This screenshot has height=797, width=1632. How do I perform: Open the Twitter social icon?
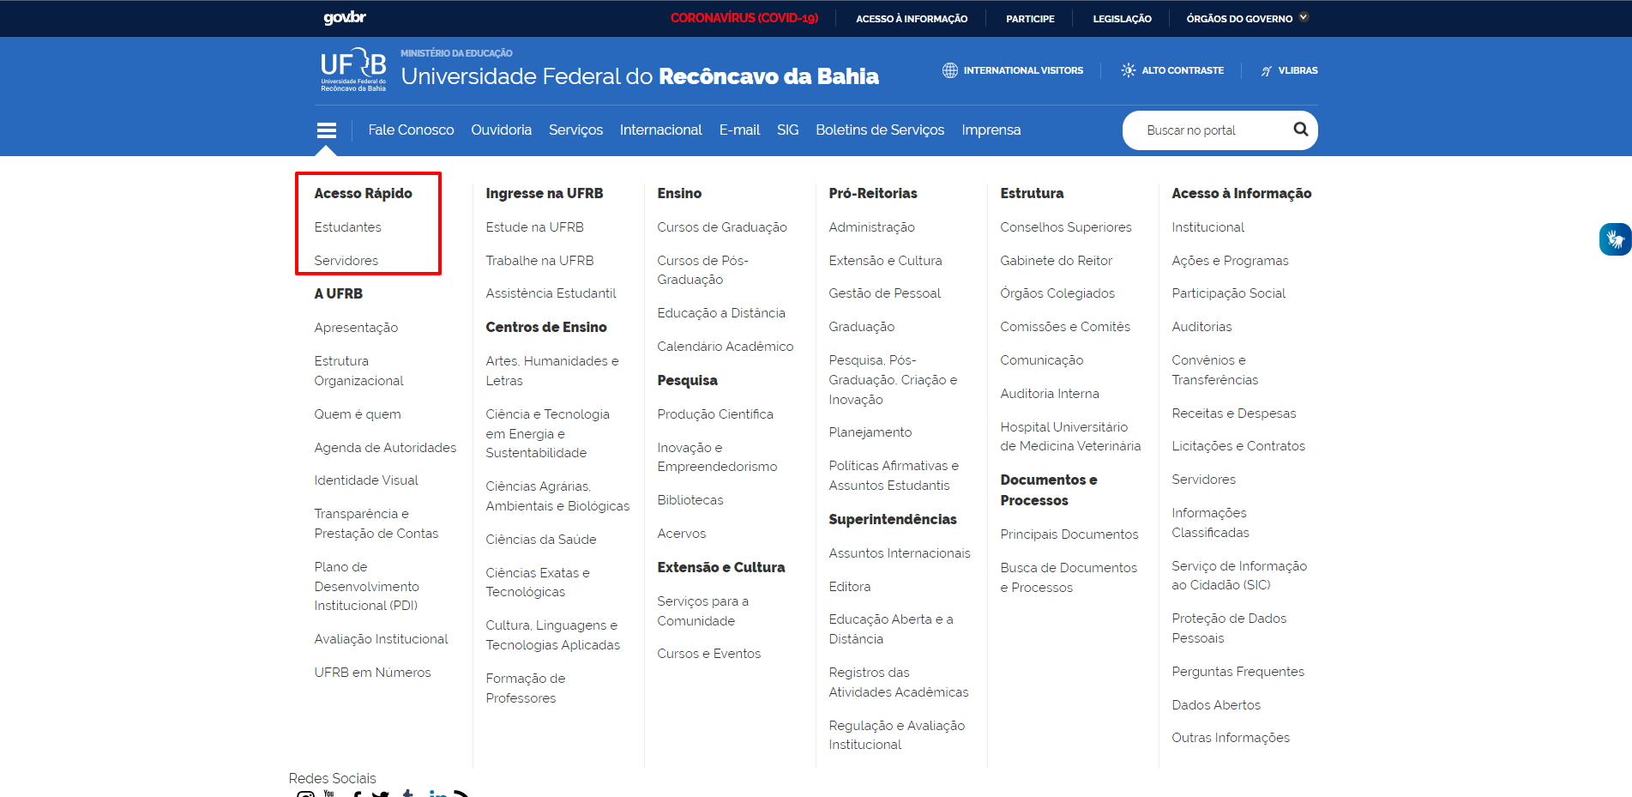(381, 794)
